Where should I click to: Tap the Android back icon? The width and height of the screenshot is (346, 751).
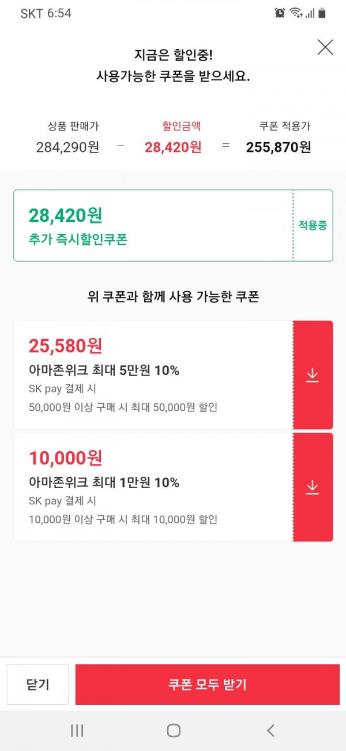point(270,730)
